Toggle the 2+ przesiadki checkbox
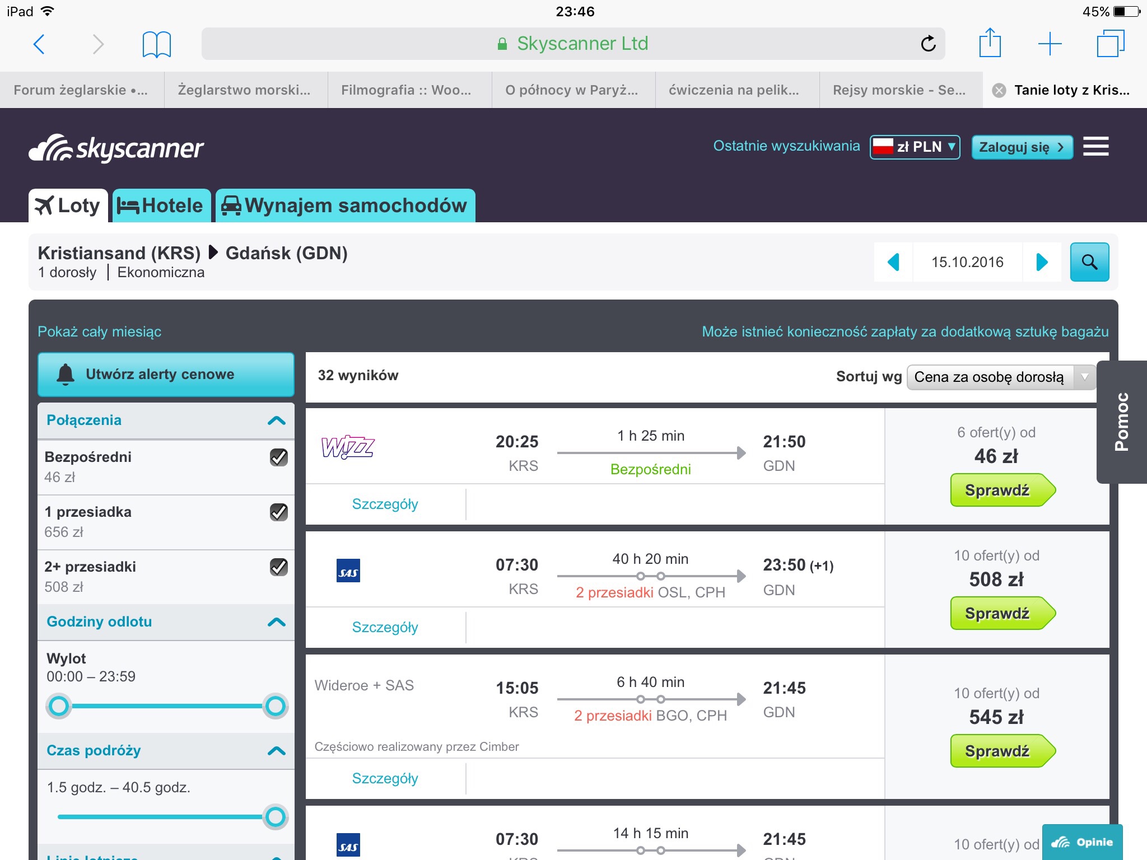This screenshot has width=1147, height=860. coord(278,567)
